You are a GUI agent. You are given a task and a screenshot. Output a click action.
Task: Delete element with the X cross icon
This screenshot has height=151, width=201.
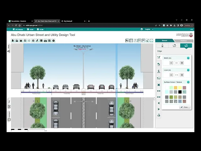point(159,85)
